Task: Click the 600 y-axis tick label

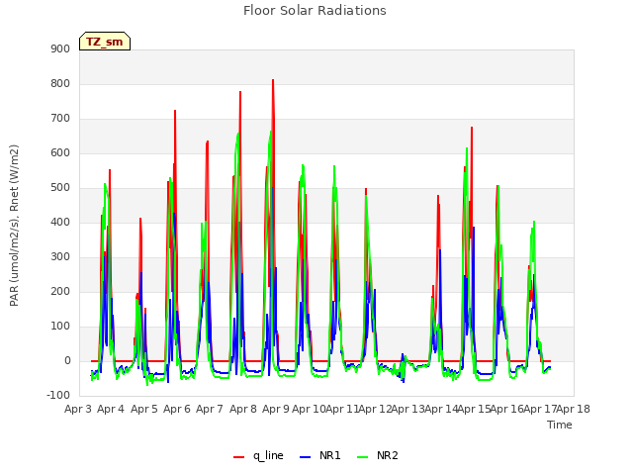Action: (60, 153)
